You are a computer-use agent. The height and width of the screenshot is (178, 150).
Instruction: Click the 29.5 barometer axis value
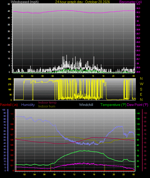pos(138,42)
